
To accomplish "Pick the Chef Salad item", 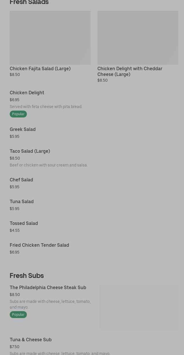I will click(x=21, y=180).
